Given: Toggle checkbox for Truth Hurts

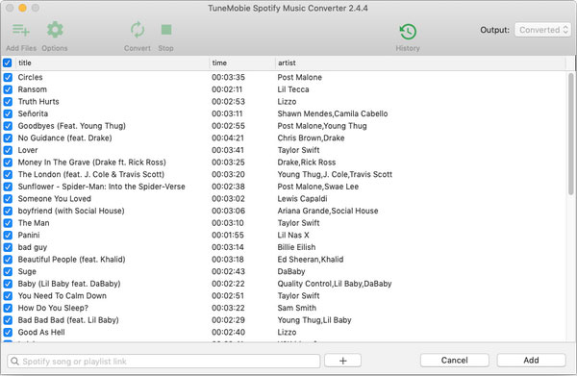Looking at the screenshot, I should click(8, 102).
